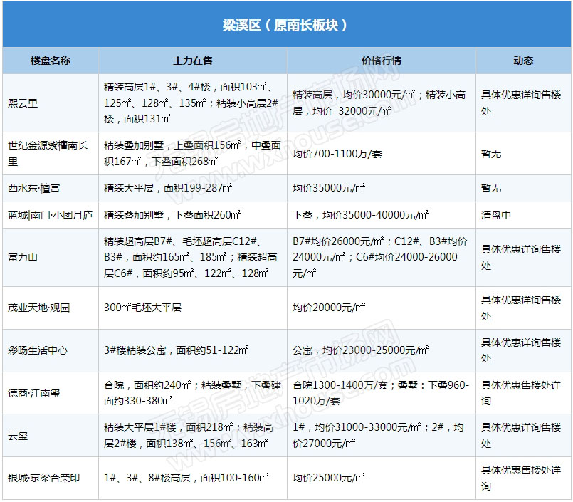Click "暂无" in the 世纪金源紫檀南长里 row
This screenshot has width=573, height=502.
(x=491, y=154)
